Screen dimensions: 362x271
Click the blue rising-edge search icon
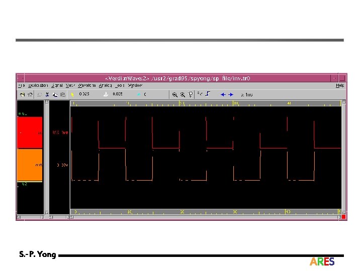(x=208, y=94)
